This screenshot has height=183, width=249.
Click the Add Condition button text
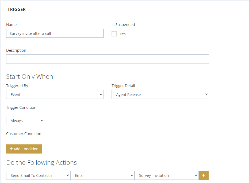pyautogui.click(x=26, y=149)
